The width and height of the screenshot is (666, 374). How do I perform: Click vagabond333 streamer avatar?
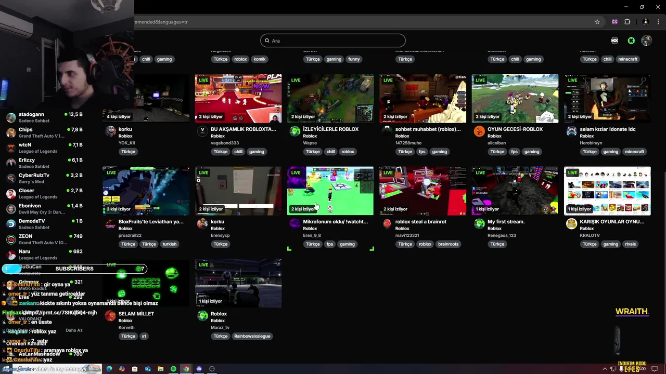pos(202,131)
